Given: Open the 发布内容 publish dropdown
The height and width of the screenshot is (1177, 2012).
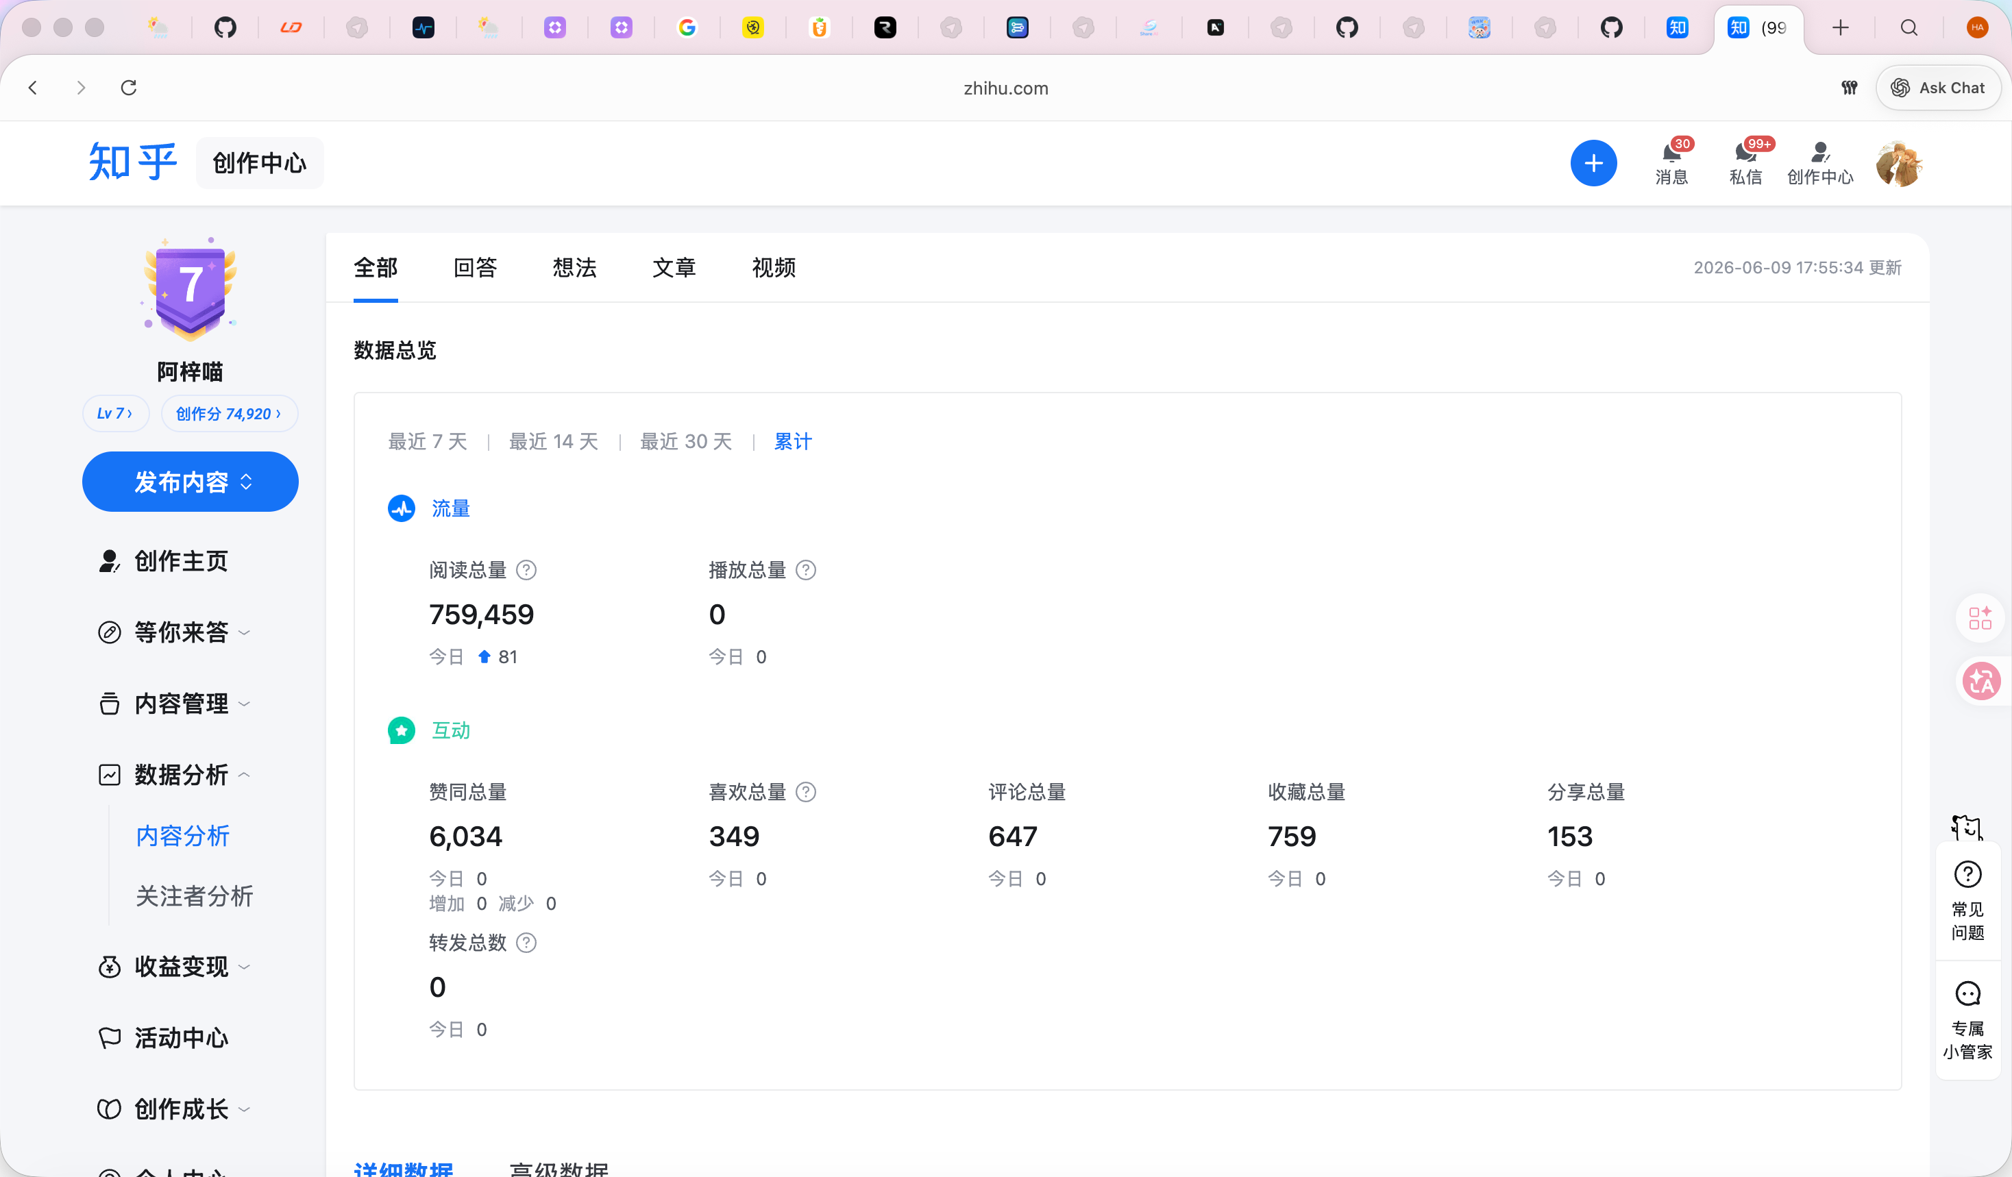Looking at the screenshot, I should click(x=190, y=481).
